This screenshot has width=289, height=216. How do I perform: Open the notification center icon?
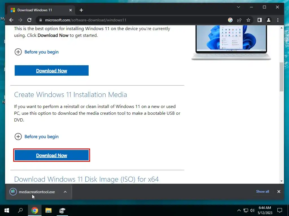pos(280,210)
